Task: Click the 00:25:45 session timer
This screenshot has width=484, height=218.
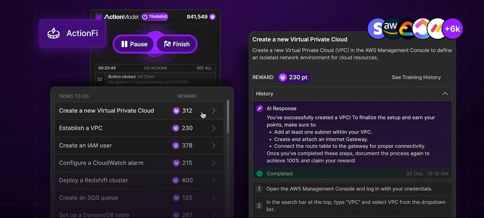Action: pos(107,68)
